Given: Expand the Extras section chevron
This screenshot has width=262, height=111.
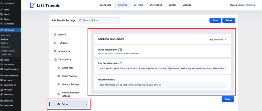Looking at the screenshot, I should (86, 104).
